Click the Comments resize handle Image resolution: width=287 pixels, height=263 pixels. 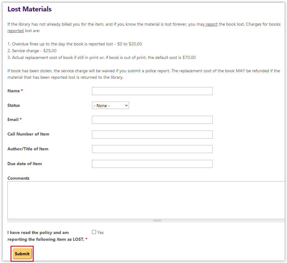point(157,220)
